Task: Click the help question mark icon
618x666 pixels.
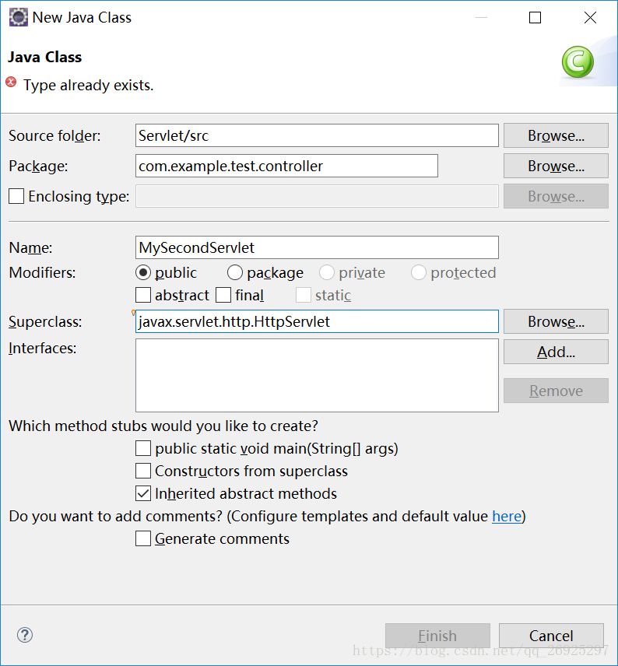Action: [x=25, y=635]
